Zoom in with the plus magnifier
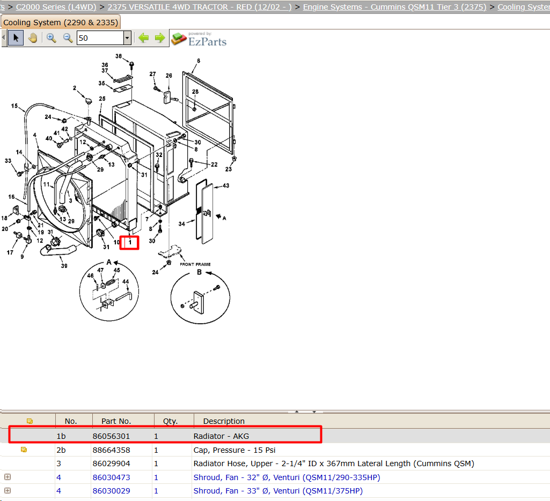 pos(51,38)
